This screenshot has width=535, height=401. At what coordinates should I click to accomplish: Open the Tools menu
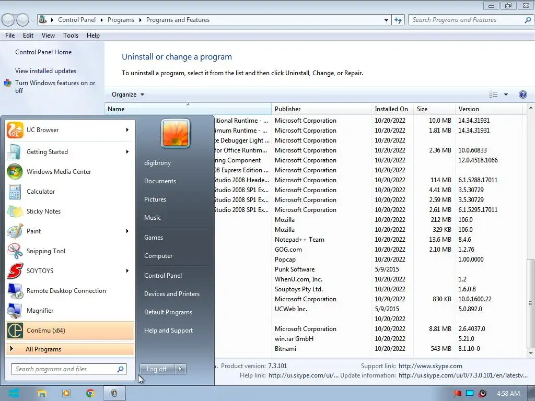coord(71,36)
